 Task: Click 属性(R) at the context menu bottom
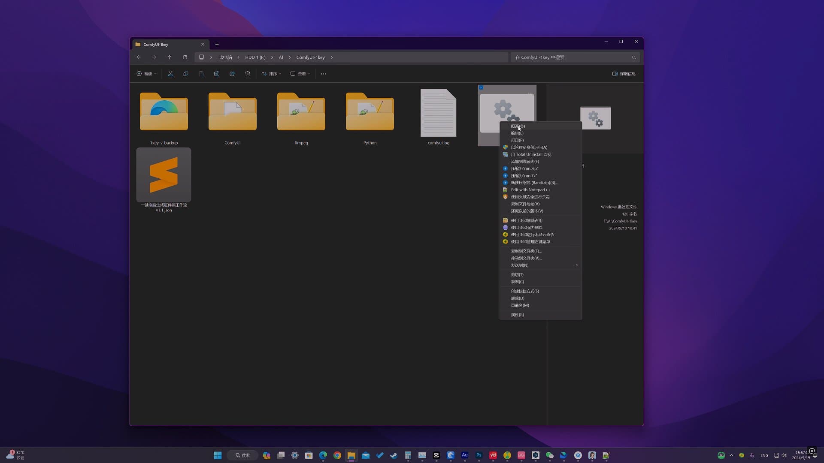pos(517,315)
